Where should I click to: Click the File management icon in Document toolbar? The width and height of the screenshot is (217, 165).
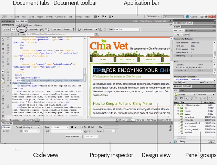coord(75,29)
